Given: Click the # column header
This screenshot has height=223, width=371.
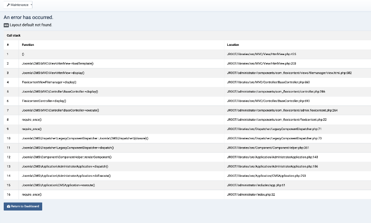Looking at the screenshot, I should tap(7, 45).
